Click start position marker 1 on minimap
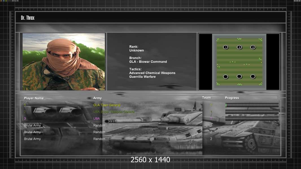This screenshot has height=169, width=301. click(x=226, y=47)
